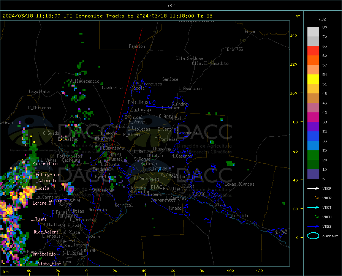The height and width of the screenshot is (276, 342).
Task: Click the white VBCP arrow legend icon
Action: pos(313,188)
